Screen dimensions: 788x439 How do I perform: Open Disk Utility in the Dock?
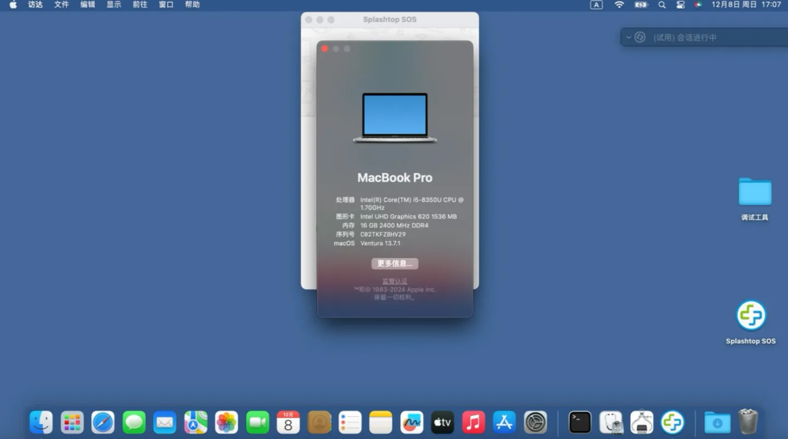(611, 423)
